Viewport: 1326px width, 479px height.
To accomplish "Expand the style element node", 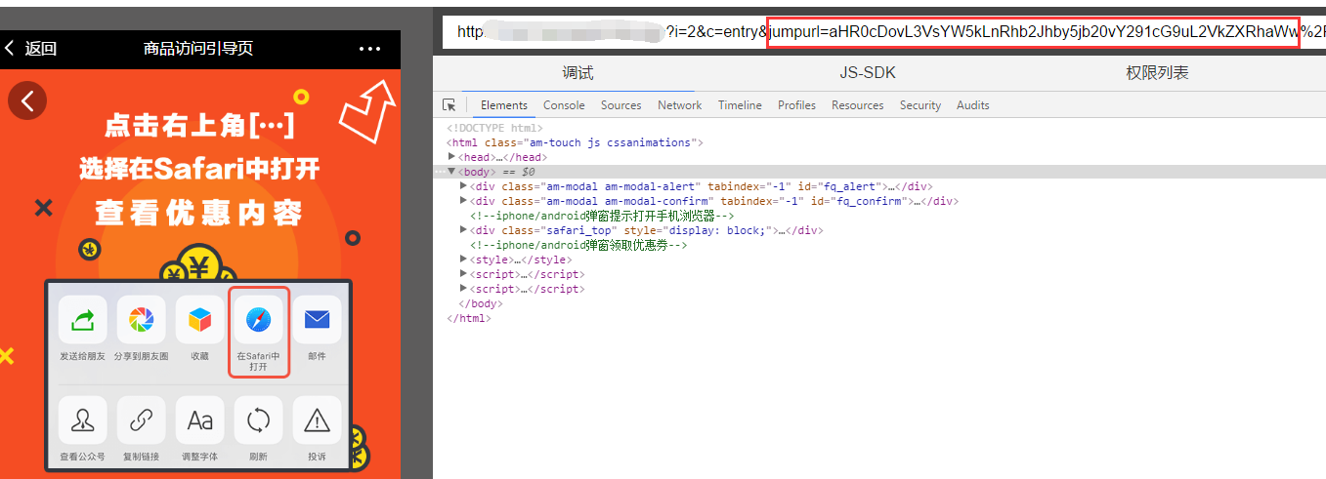I will (463, 259).
